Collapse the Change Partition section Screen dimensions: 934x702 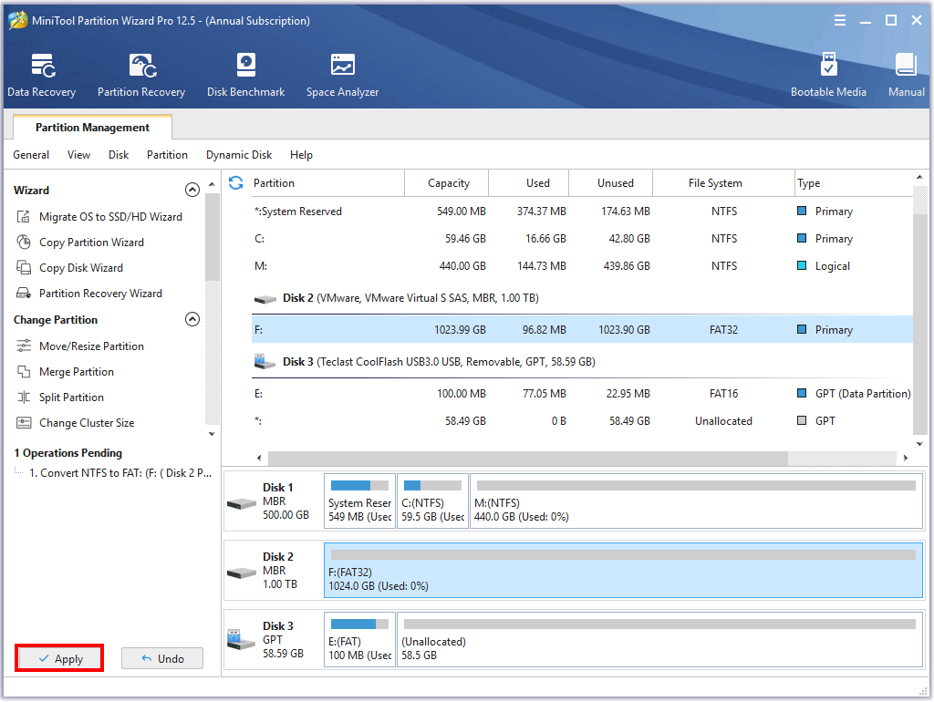pos(192,319)
